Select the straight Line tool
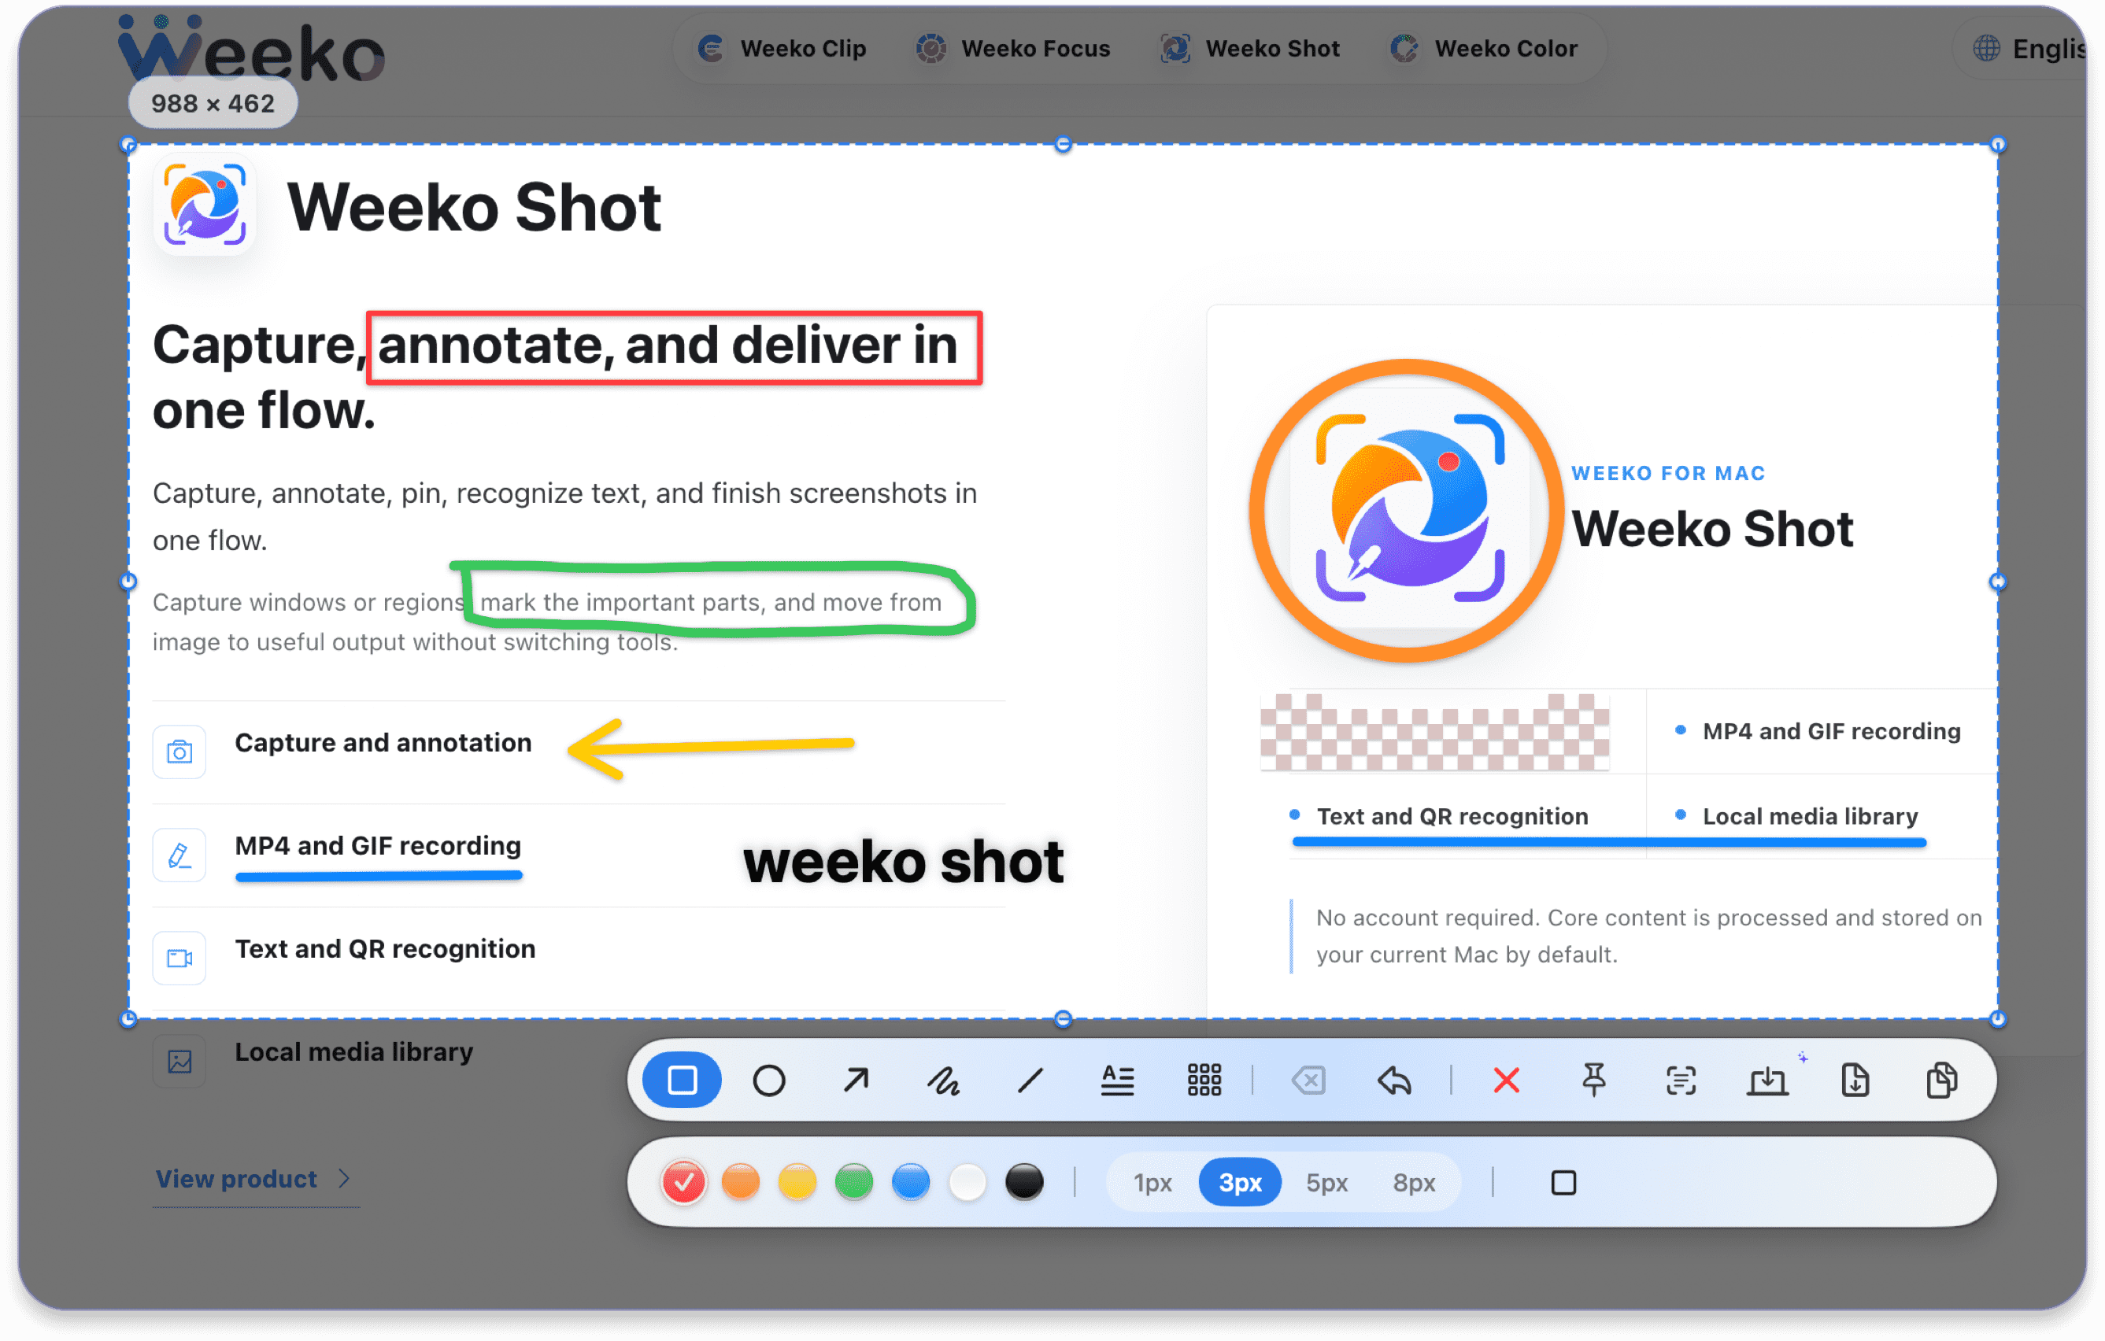Image resolution: width=2105 pixels, height=1341 pixels. (x=1030, y=1081)
